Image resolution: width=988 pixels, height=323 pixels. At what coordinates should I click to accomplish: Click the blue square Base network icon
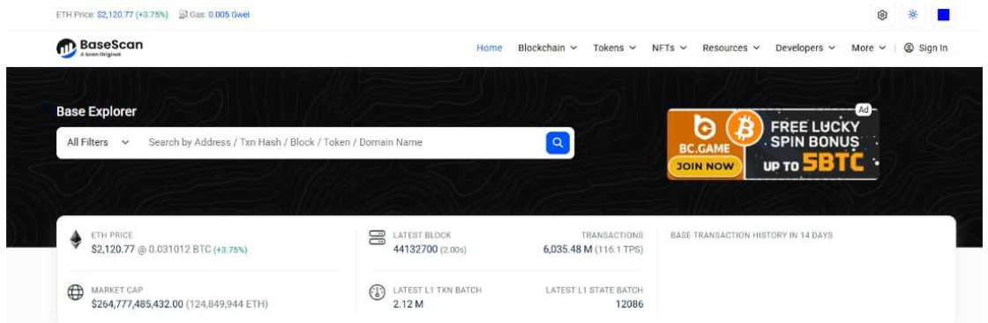click(x=943, y=15)
